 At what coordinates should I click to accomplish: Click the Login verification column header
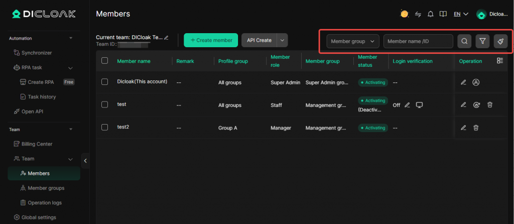[413, 61]
